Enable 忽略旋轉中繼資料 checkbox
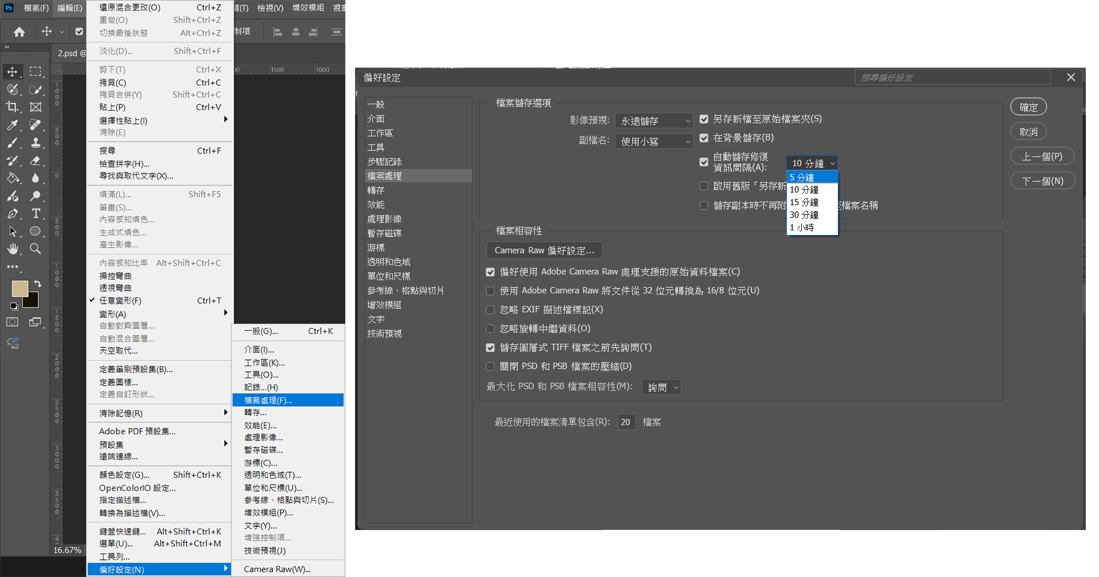 [x=490, y=329]
